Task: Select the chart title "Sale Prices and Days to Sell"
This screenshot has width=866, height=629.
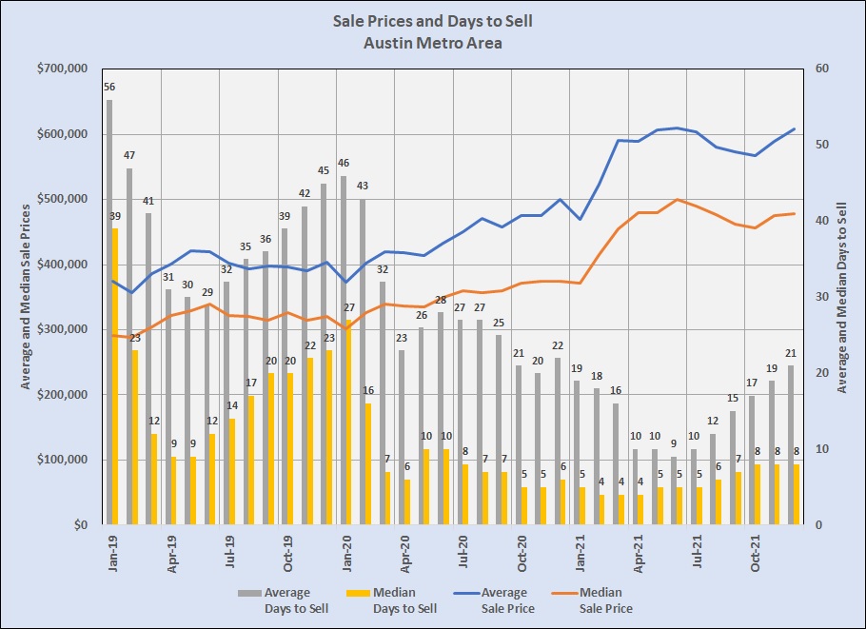Action: point(432,20)
